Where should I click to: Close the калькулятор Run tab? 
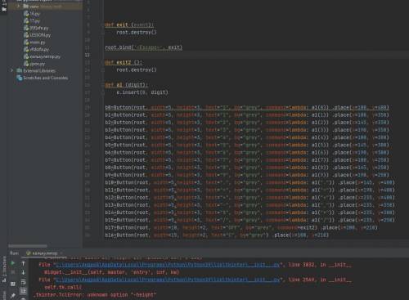(x=61, y=253)
